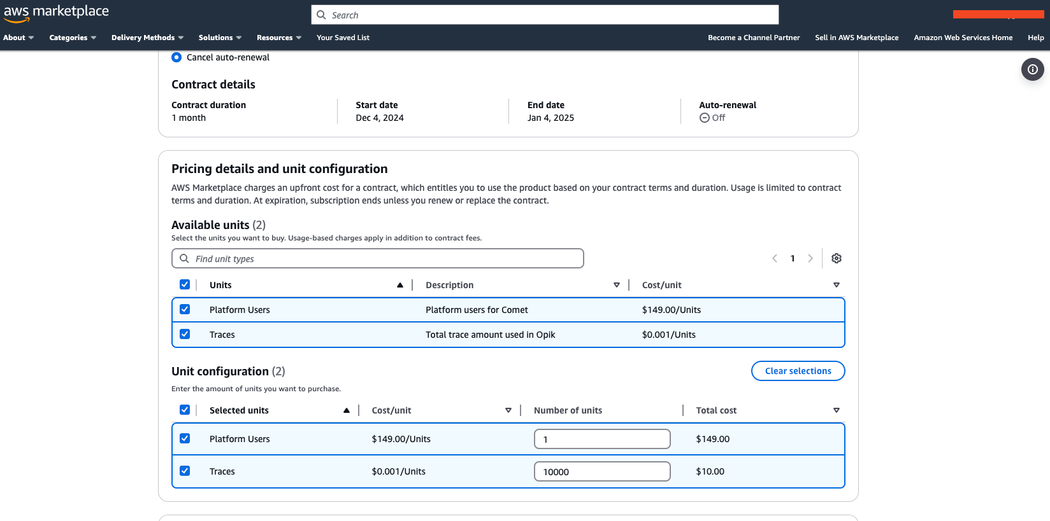
Task: Select page 1 in units pagination
Action: tap(793, 258)
